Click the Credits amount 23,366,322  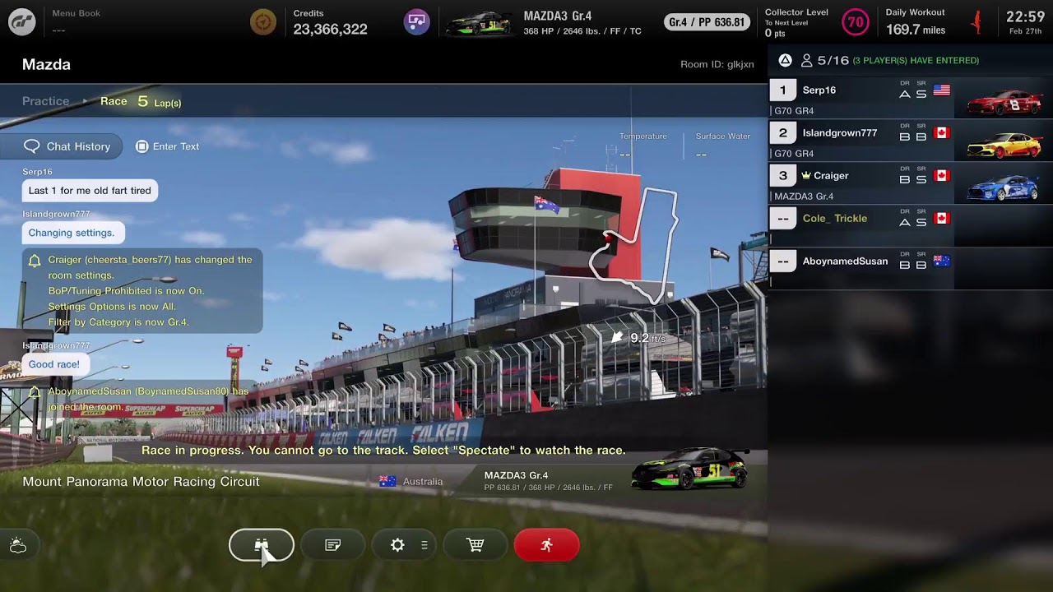tap(330, 30)
